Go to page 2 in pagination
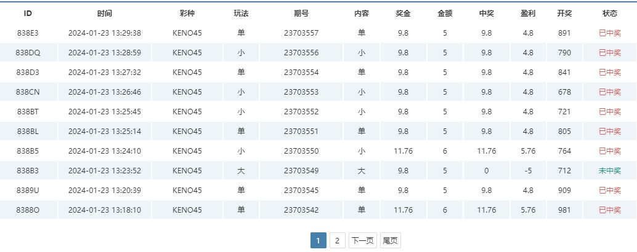The width and height of the screenshot is (637, 252). point(337,241)
